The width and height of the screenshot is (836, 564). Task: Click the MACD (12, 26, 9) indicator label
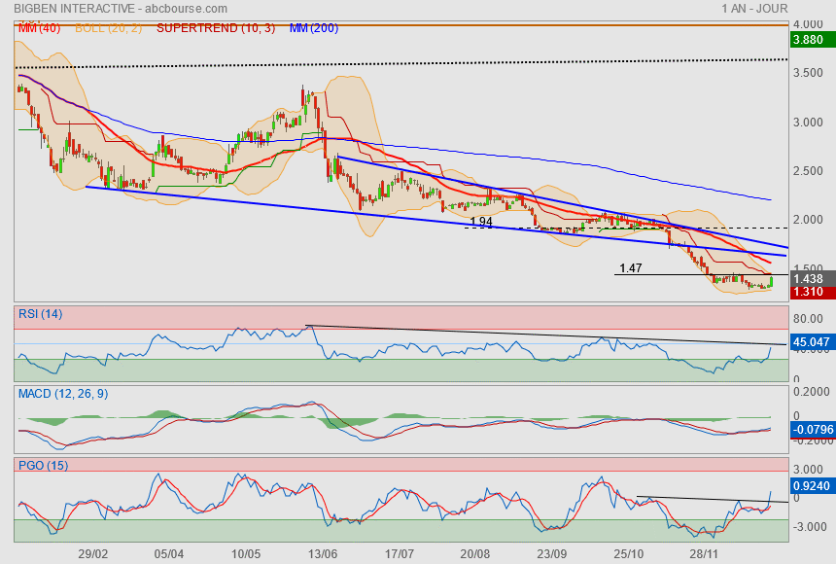click(63, 394)
